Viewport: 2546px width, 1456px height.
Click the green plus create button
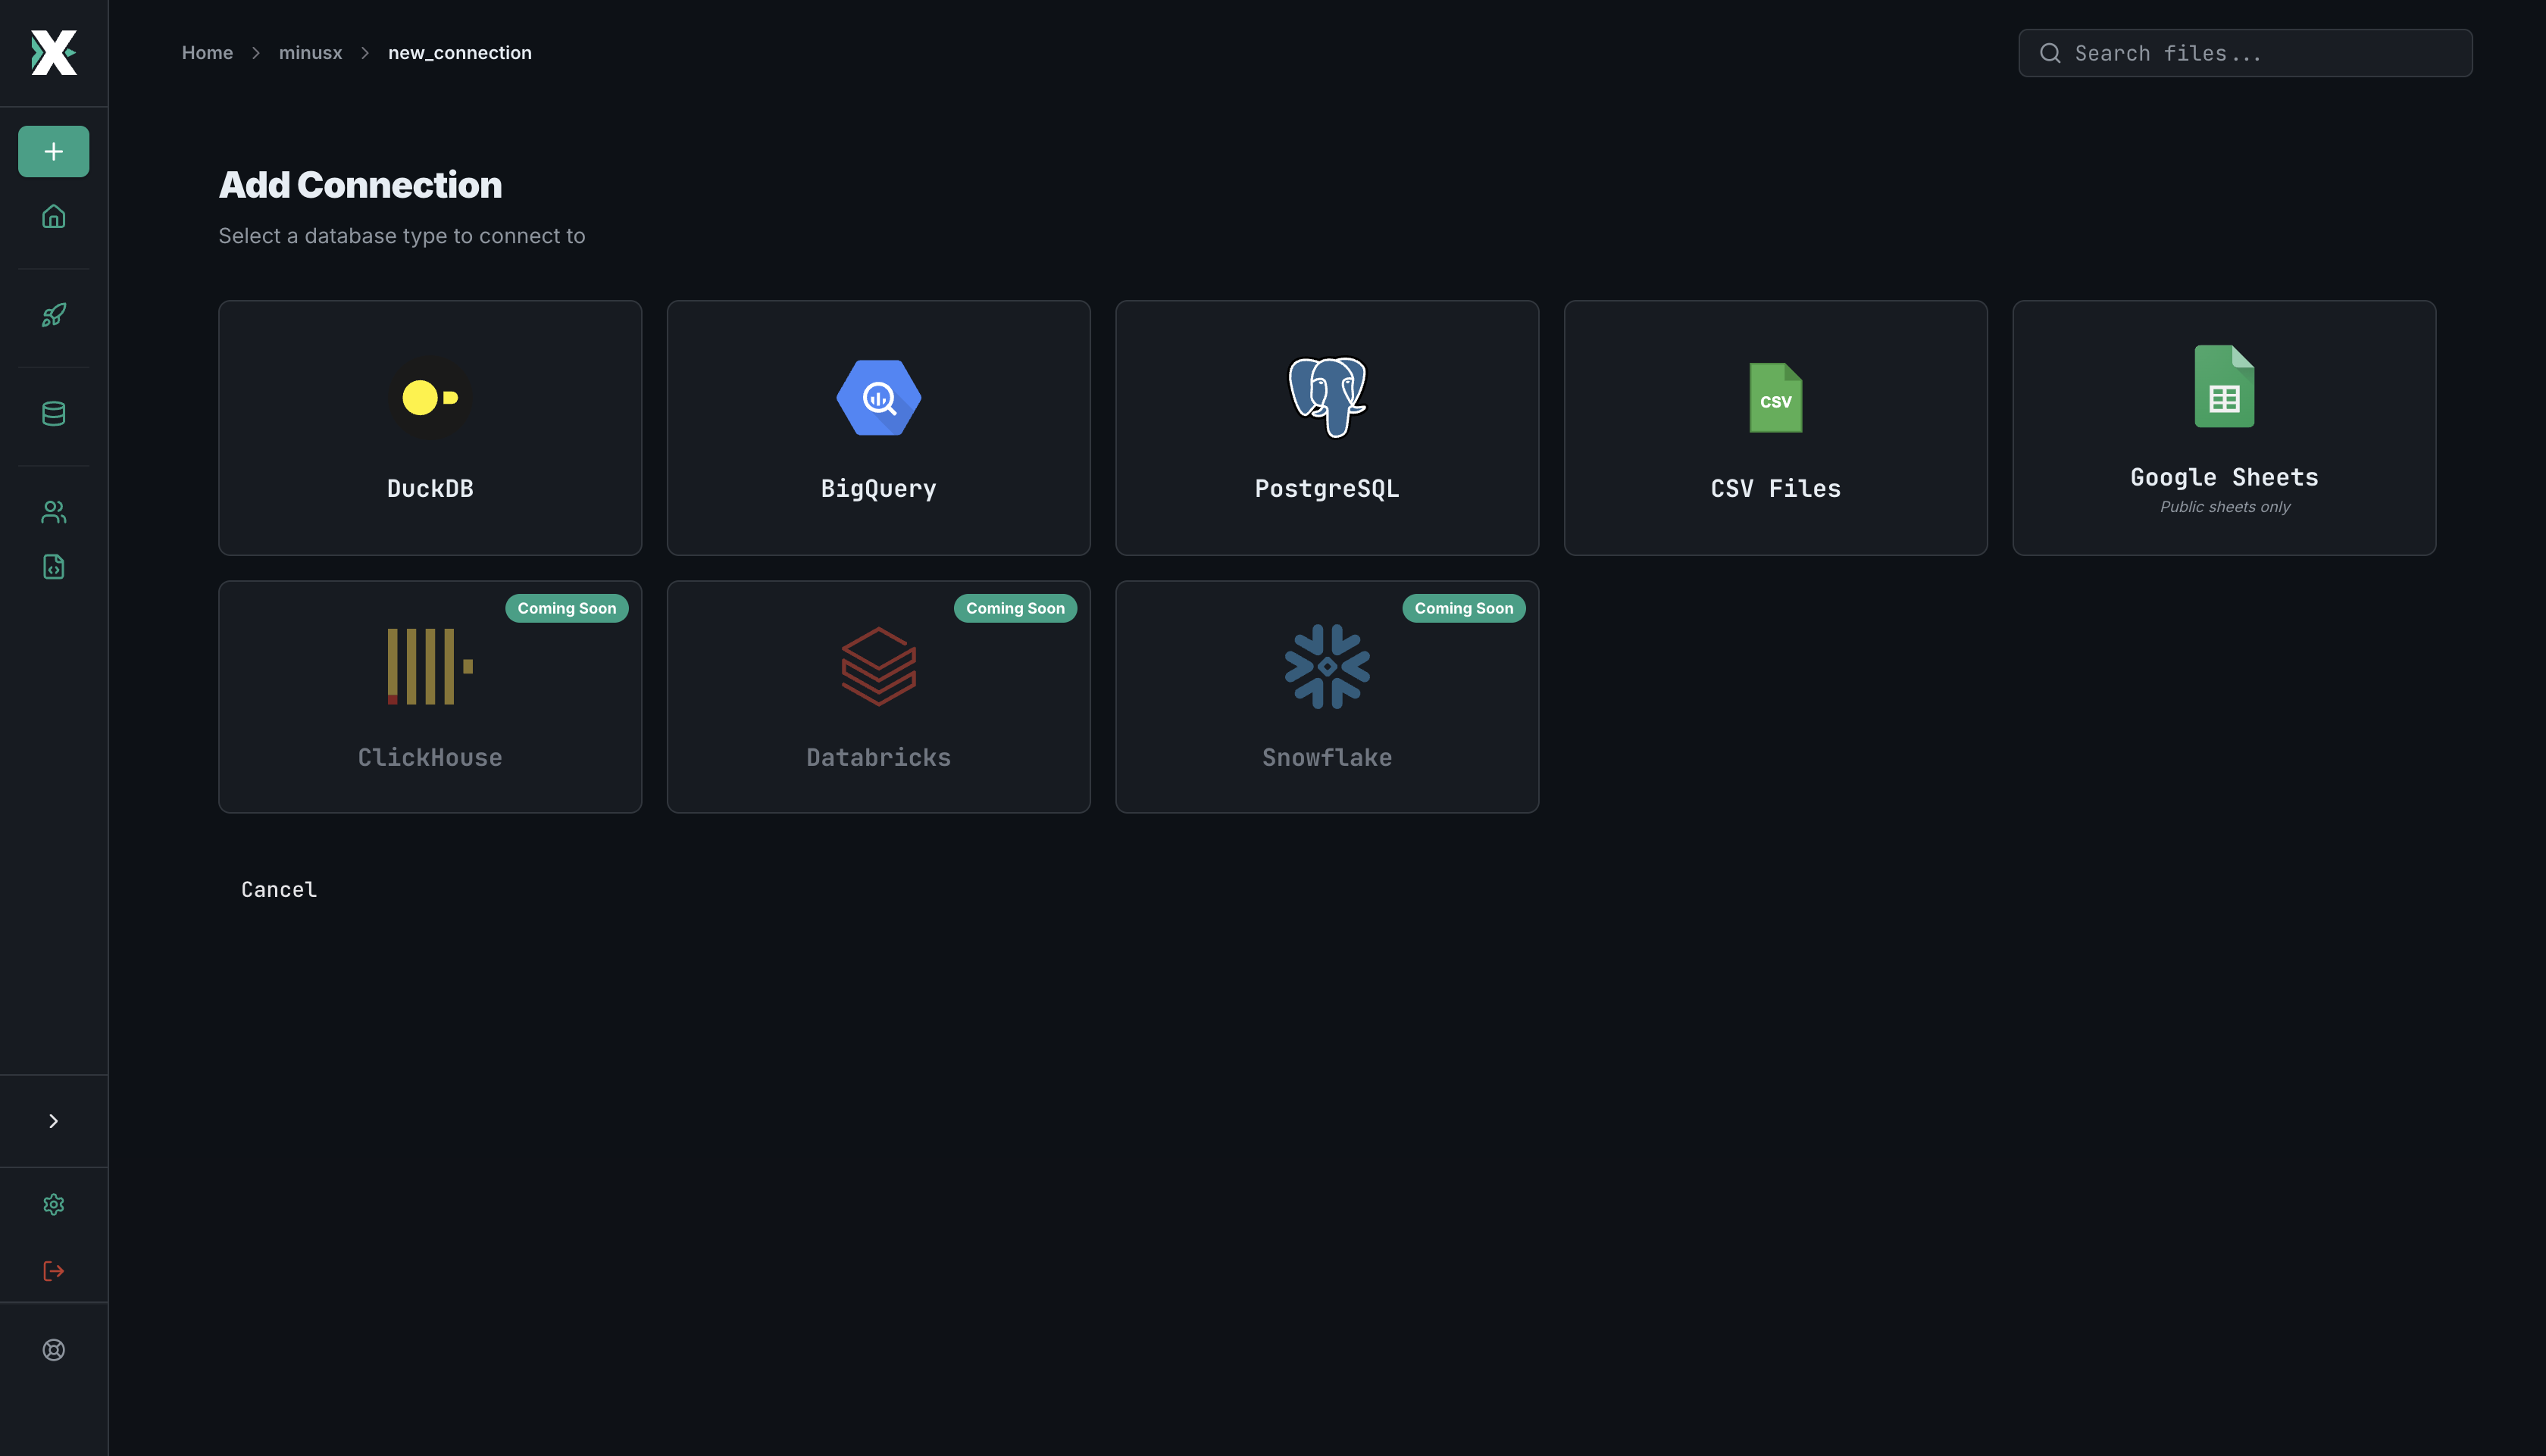coord(53,151)
